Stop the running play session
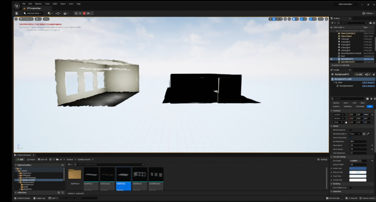Image resolution: width=376 pixels, height=202 pixels. 84,13
